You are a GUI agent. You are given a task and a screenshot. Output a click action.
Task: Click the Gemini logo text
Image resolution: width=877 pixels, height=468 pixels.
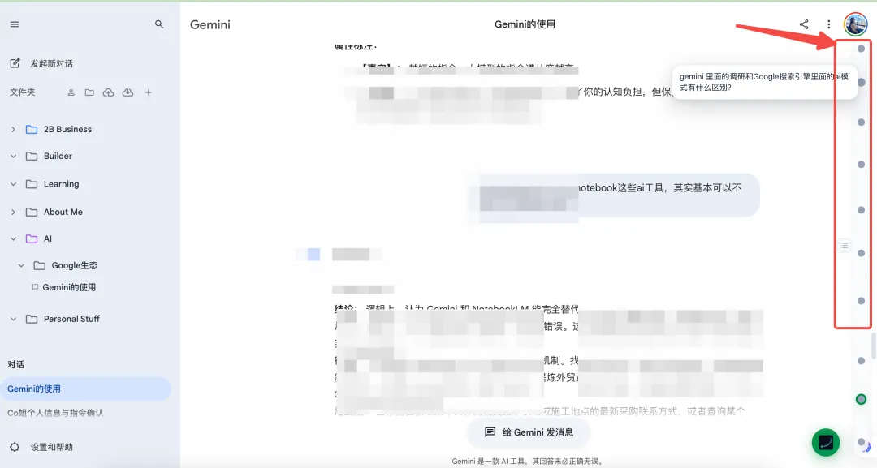point(210,24)
